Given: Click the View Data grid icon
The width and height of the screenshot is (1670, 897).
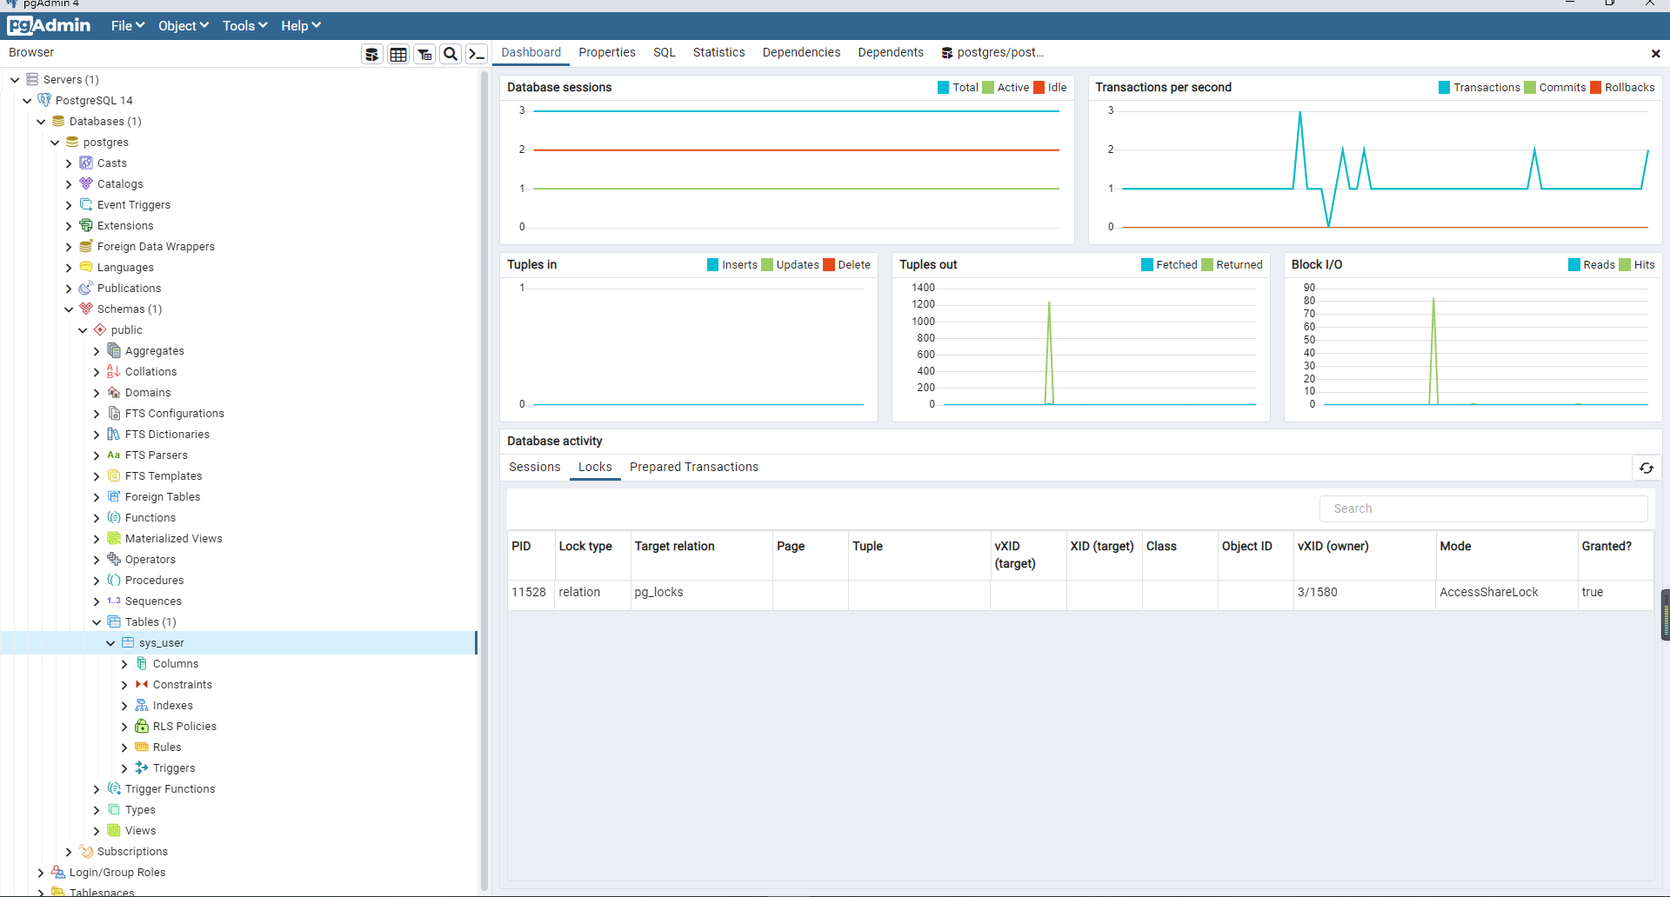Looking at the screenshot, I should coord(398,55).
